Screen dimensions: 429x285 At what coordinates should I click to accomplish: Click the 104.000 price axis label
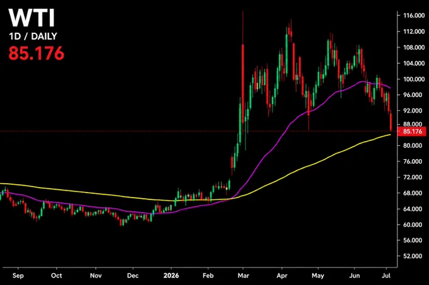tap(414, 64)
